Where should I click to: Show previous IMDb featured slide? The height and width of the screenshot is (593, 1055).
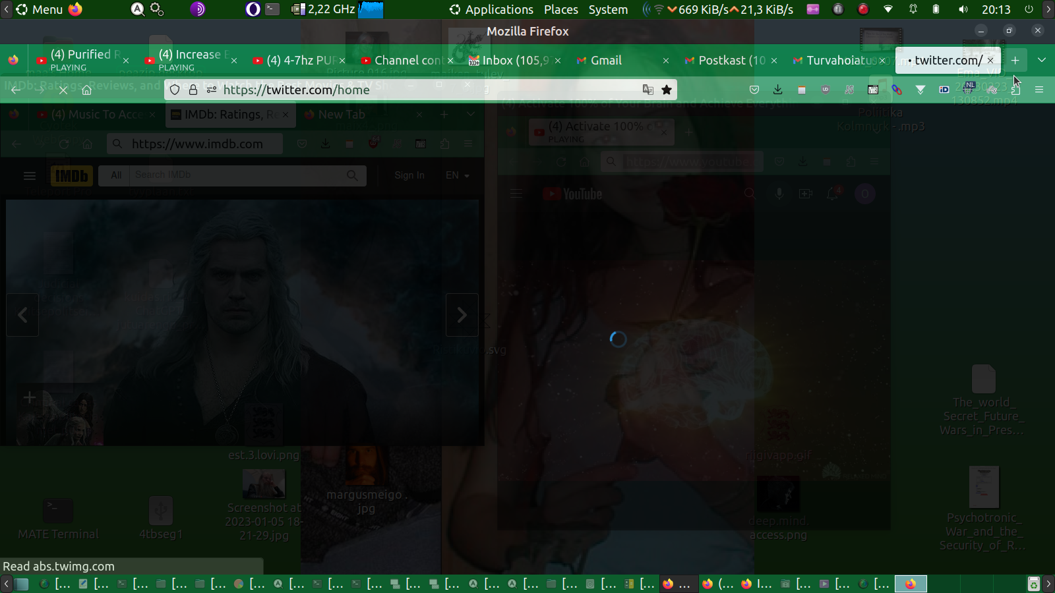click(x=22, y=315)
